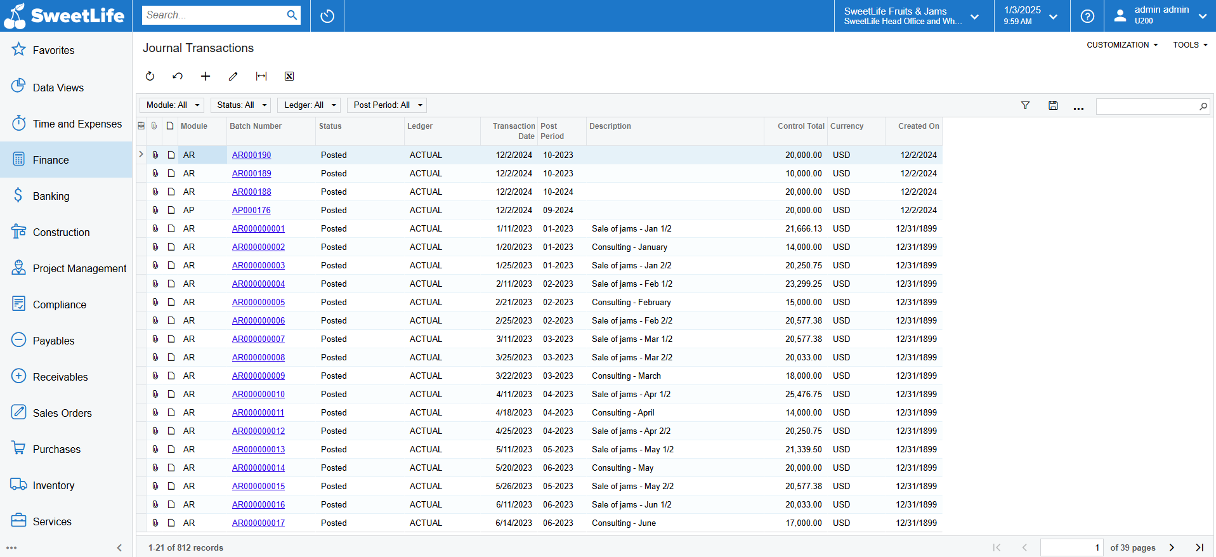This screenshot has width=1216, height=557.
Task: Click the Undo icon in the toolbar
Action: click(178, 76)
